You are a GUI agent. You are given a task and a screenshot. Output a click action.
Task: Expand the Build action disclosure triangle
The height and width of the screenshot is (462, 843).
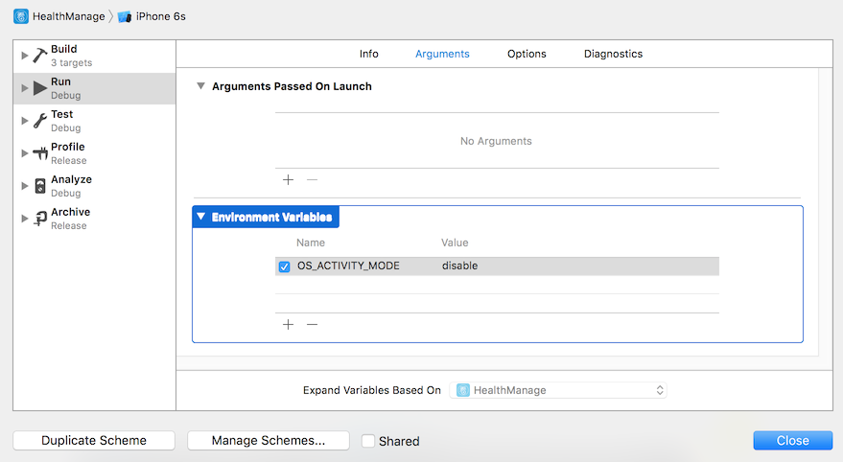pos(24,56)
